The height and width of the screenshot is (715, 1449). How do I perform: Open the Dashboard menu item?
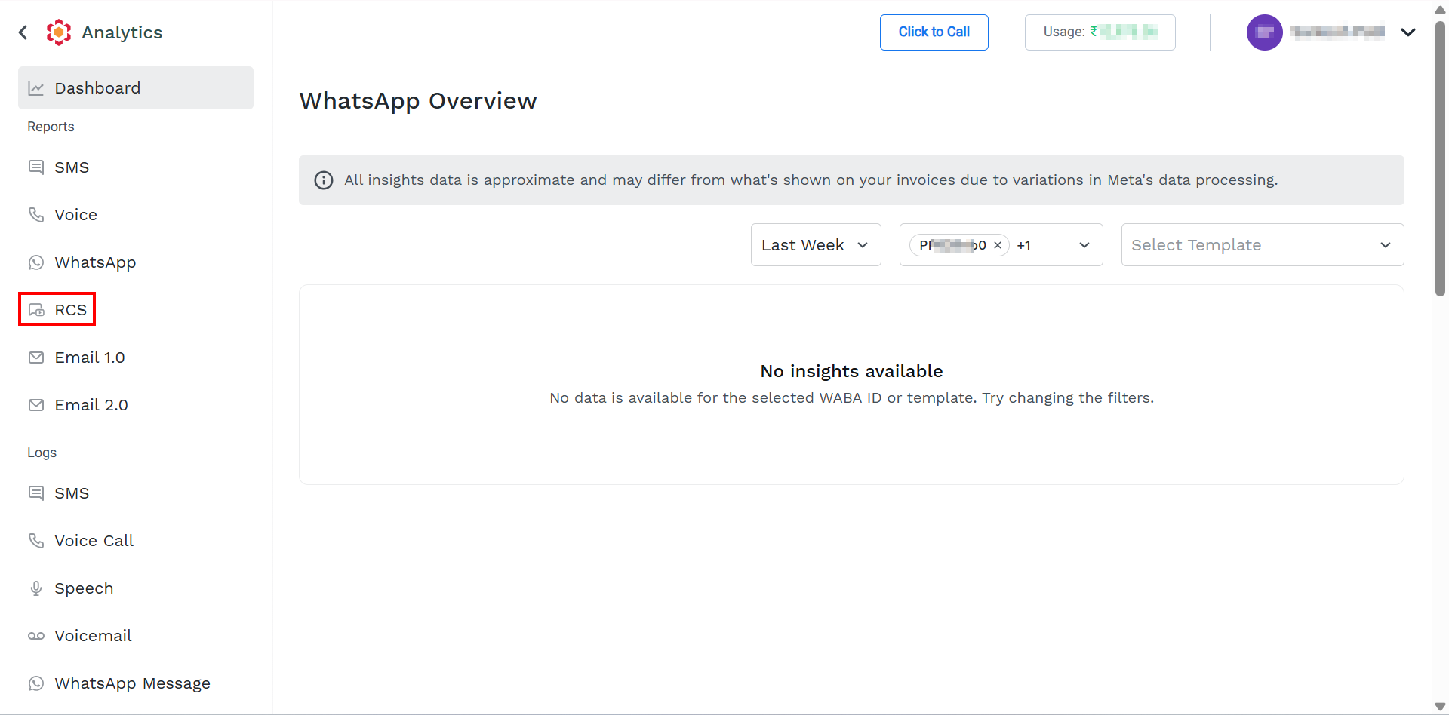(x=136, y=88)
